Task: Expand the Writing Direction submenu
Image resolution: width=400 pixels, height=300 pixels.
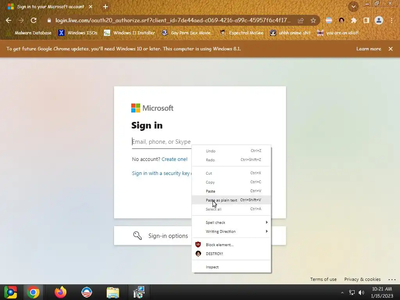Action: click(231, 231)
